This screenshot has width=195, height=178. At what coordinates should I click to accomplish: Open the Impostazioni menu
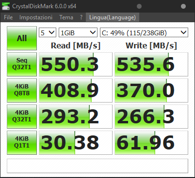36,17
